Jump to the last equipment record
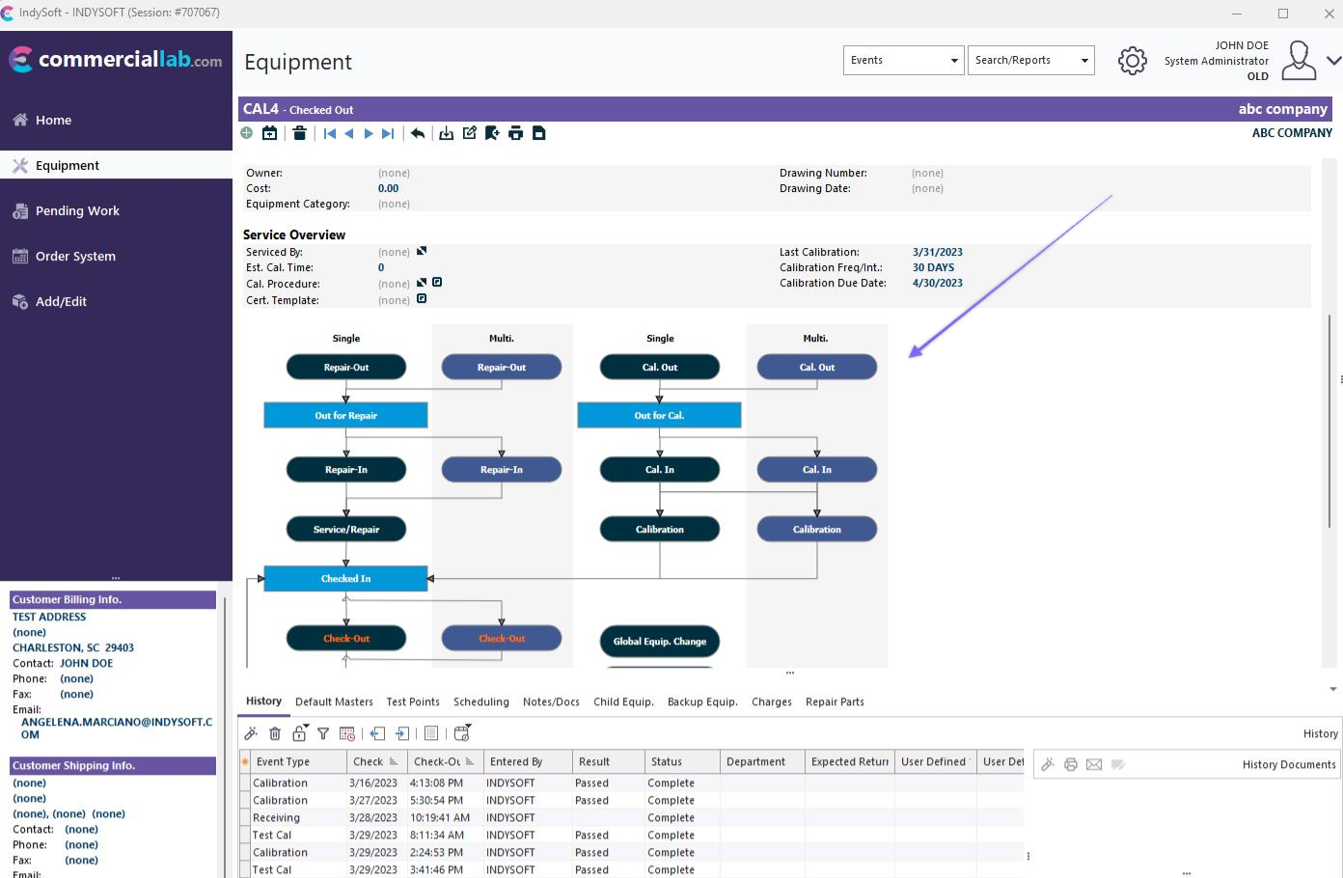The image size is (1343, 878). [x=388, y=133]
